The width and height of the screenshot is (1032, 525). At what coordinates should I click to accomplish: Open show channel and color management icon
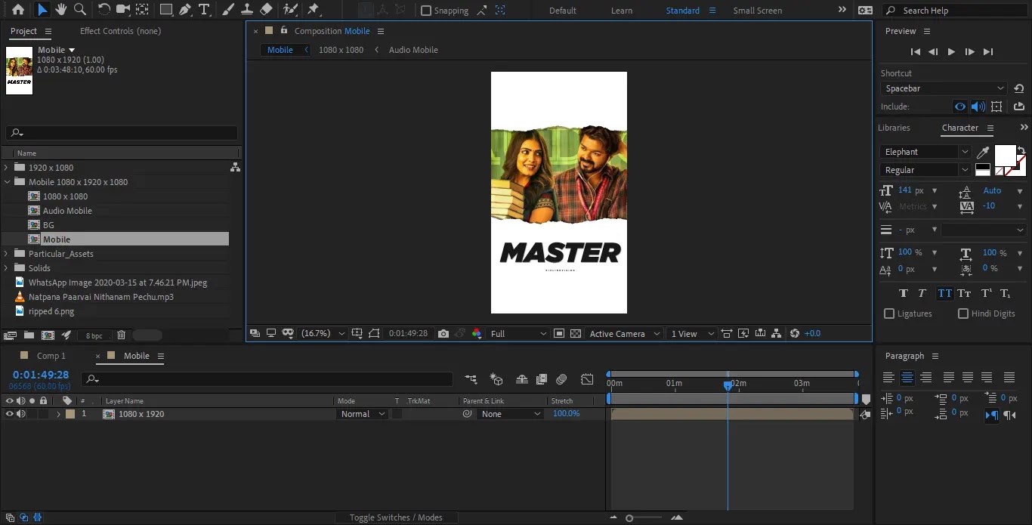click(476, 333)
